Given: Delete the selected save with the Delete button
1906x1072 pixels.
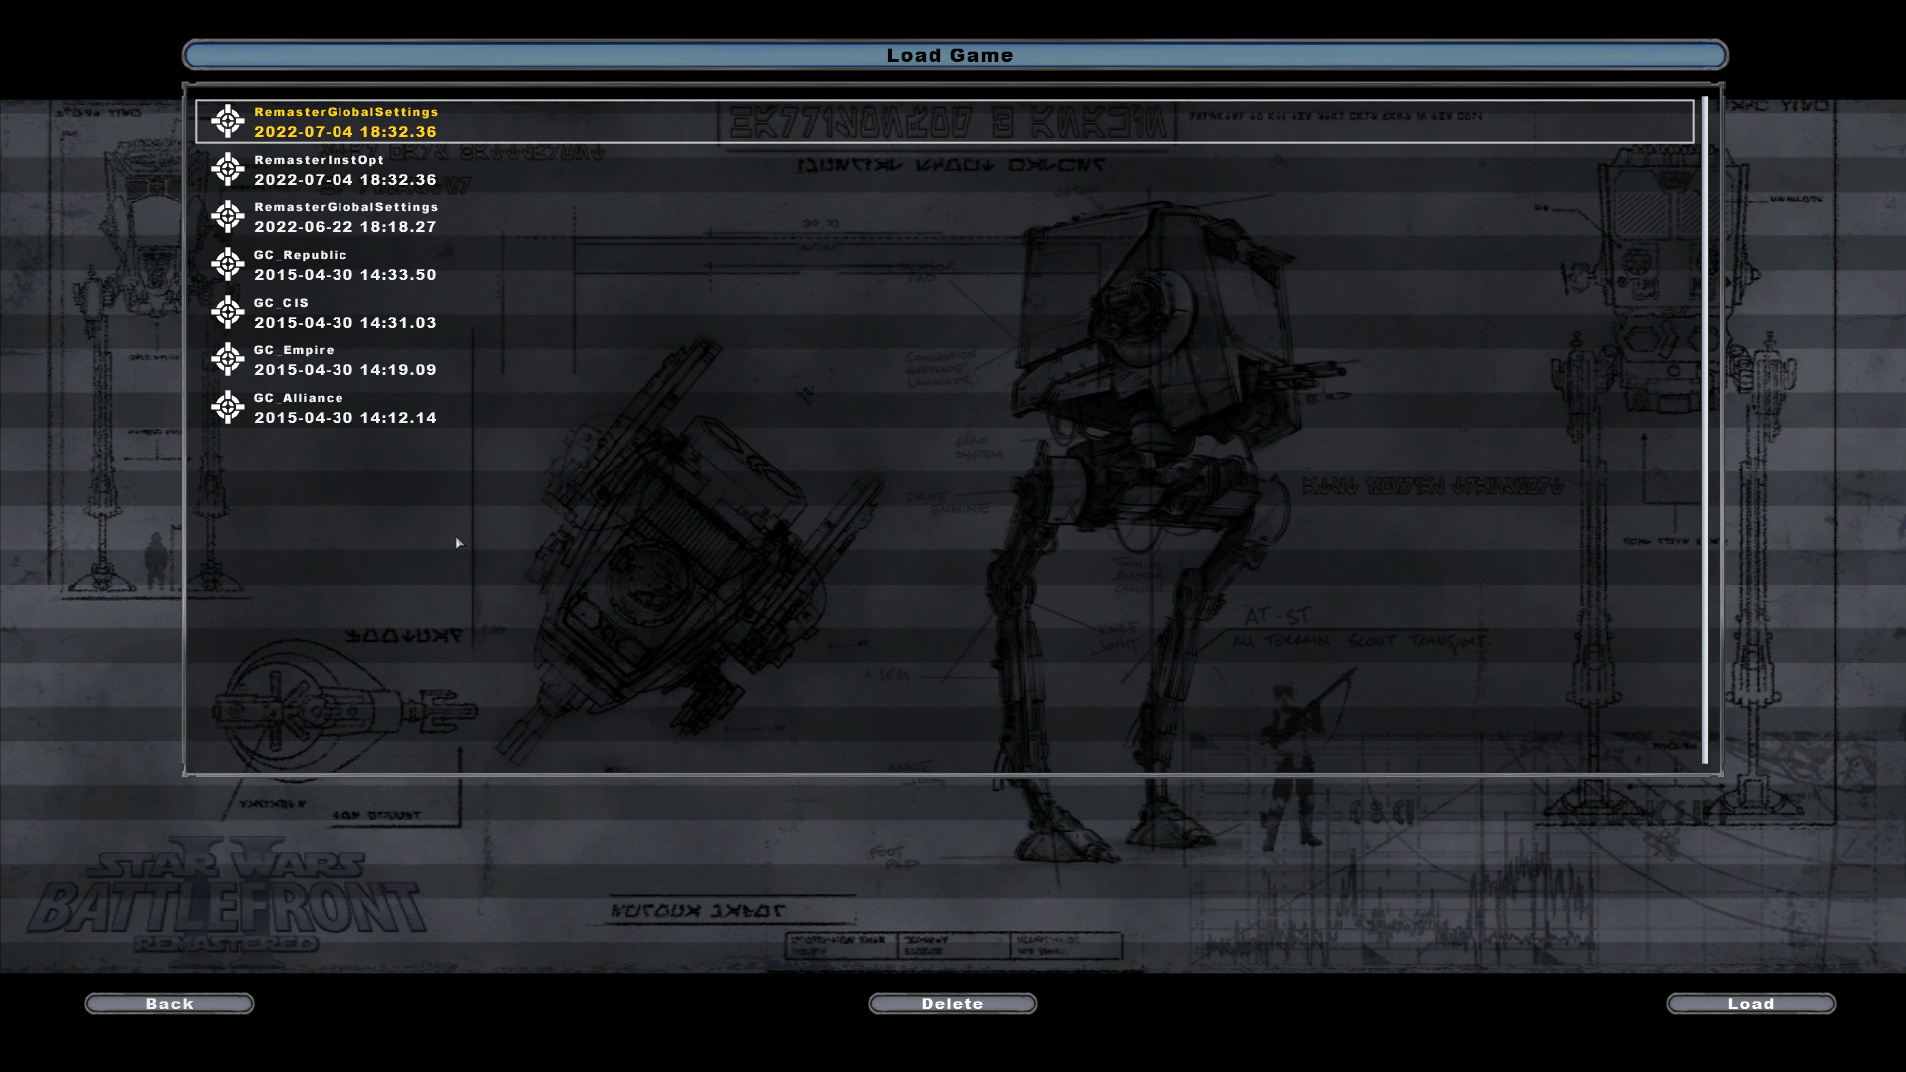Looking at the screenshot, I should 953,1004.
